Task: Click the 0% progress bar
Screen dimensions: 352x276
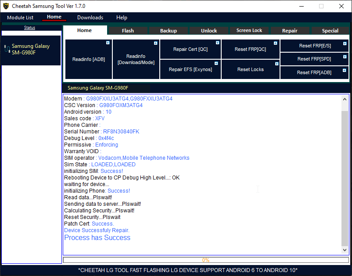Action: (206, 260)
